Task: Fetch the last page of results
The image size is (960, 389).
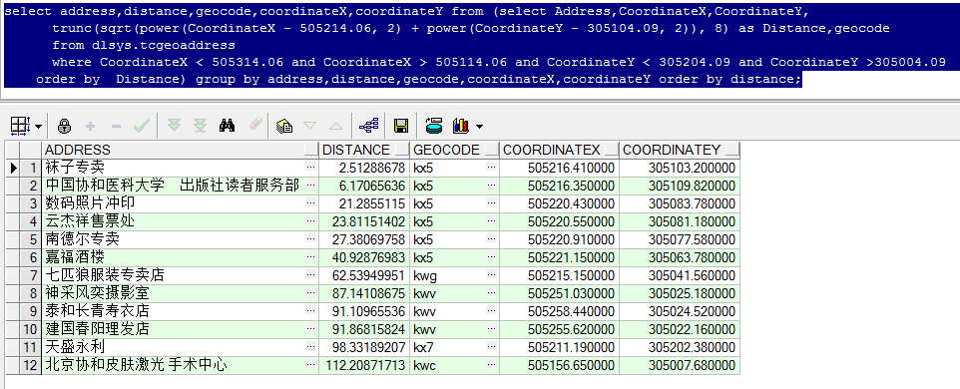Action: pyautogui.click(x=201, y=126)
